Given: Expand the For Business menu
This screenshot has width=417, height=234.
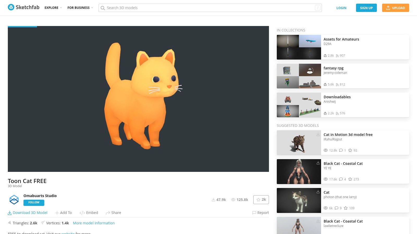Looking at the screenshot, I should click(80, 8).
